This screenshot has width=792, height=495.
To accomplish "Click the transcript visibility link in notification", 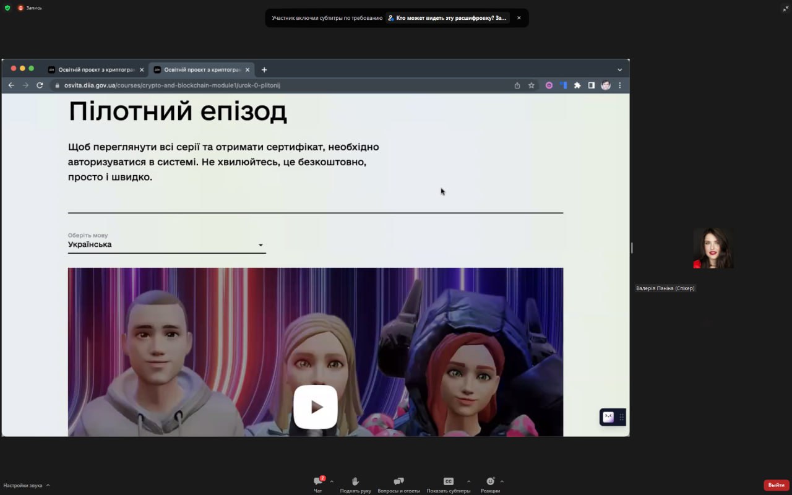I will coord(450,18).
